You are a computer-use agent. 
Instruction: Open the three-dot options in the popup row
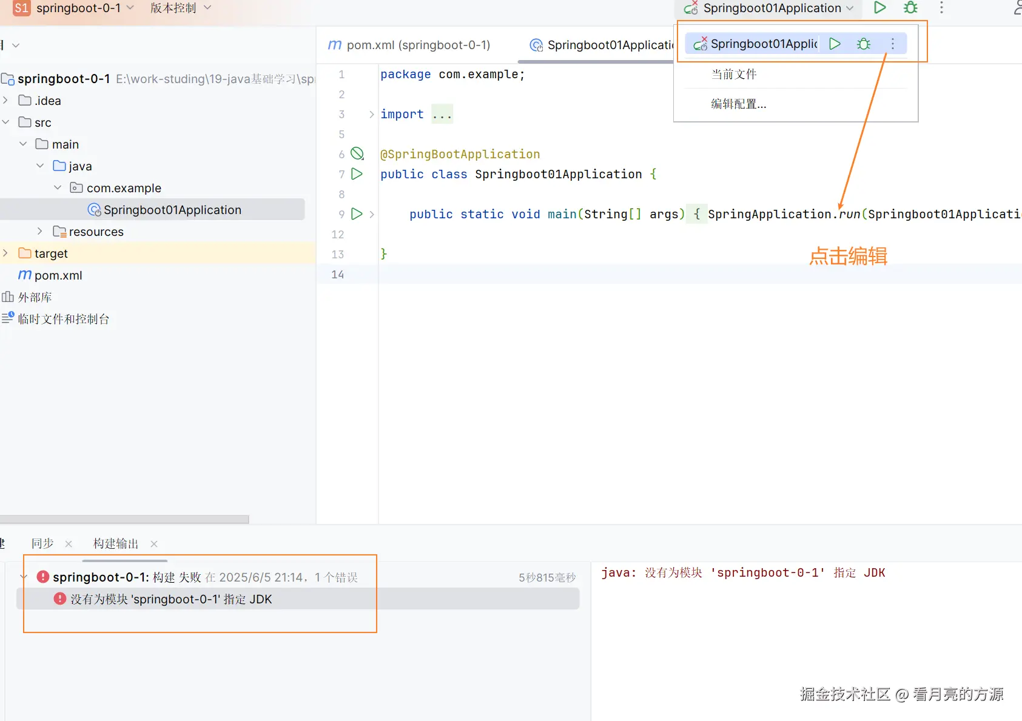[x=892, y=44]
